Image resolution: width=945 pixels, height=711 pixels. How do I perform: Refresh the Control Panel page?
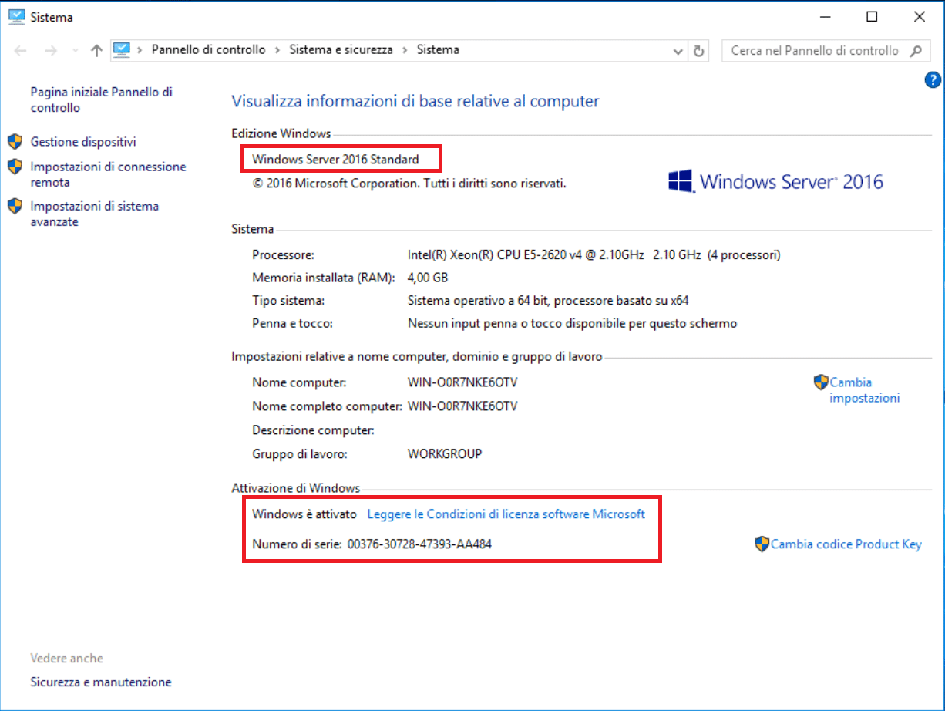tap(699, 51)
